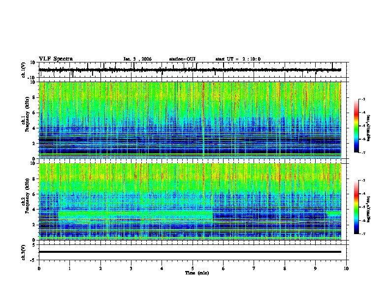Click time axis tick label "8"
390x301 pixels.
click(x=285, y=269)
